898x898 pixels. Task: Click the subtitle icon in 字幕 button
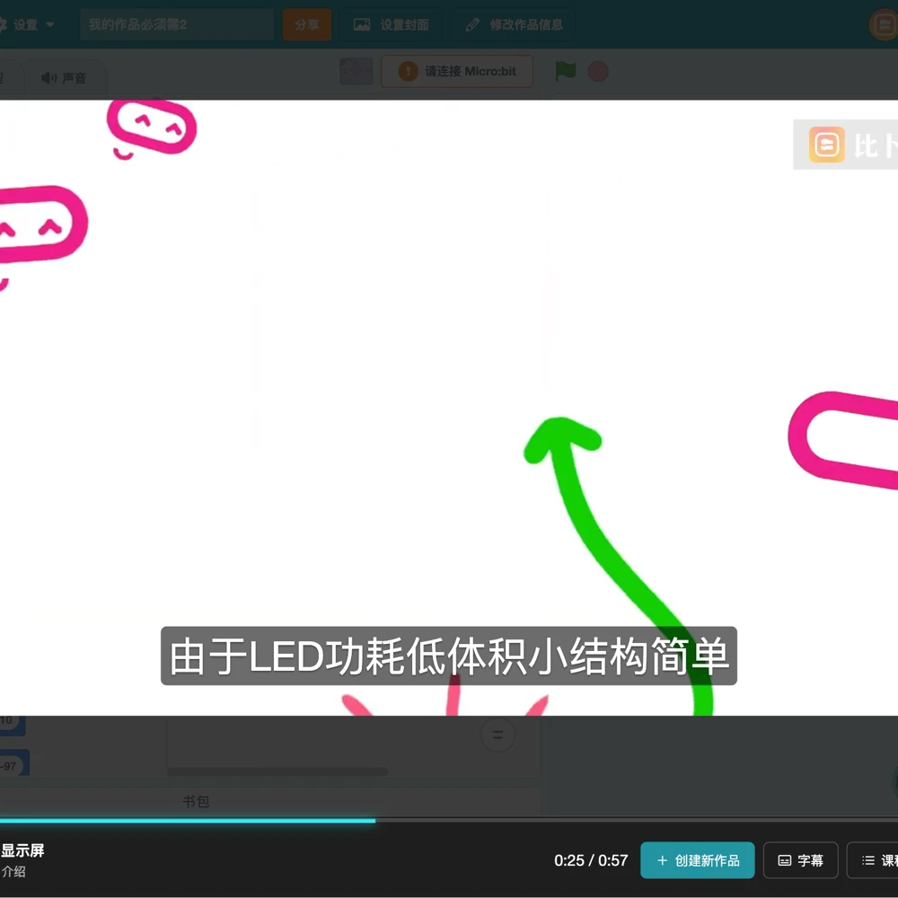(785, 860)
